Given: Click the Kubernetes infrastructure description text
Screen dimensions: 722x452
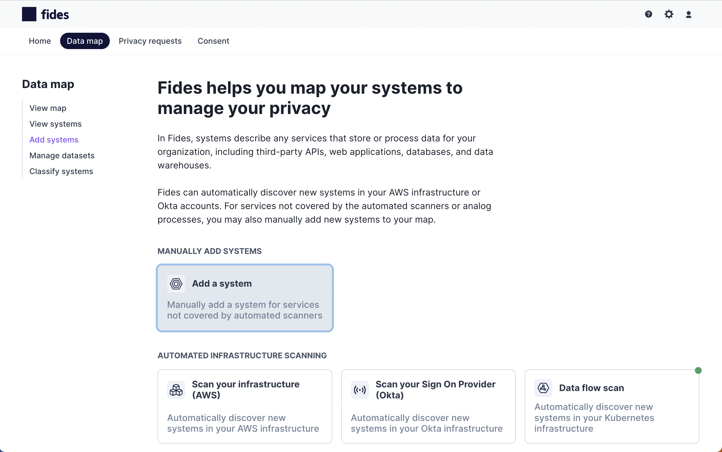Looking at the screenshot, I should [594, 418].
